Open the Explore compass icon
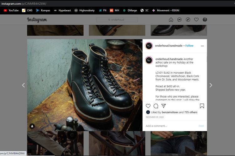Screen dimensions: 235x156 click(x=188, y=20)
